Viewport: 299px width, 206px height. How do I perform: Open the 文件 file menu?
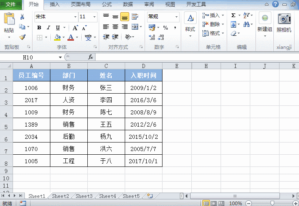(x=11, y=4)
